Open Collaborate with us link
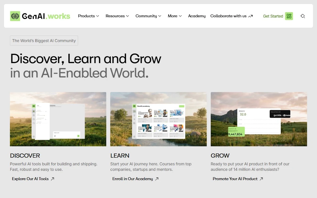The image size is (317, 198). point(232,16)
